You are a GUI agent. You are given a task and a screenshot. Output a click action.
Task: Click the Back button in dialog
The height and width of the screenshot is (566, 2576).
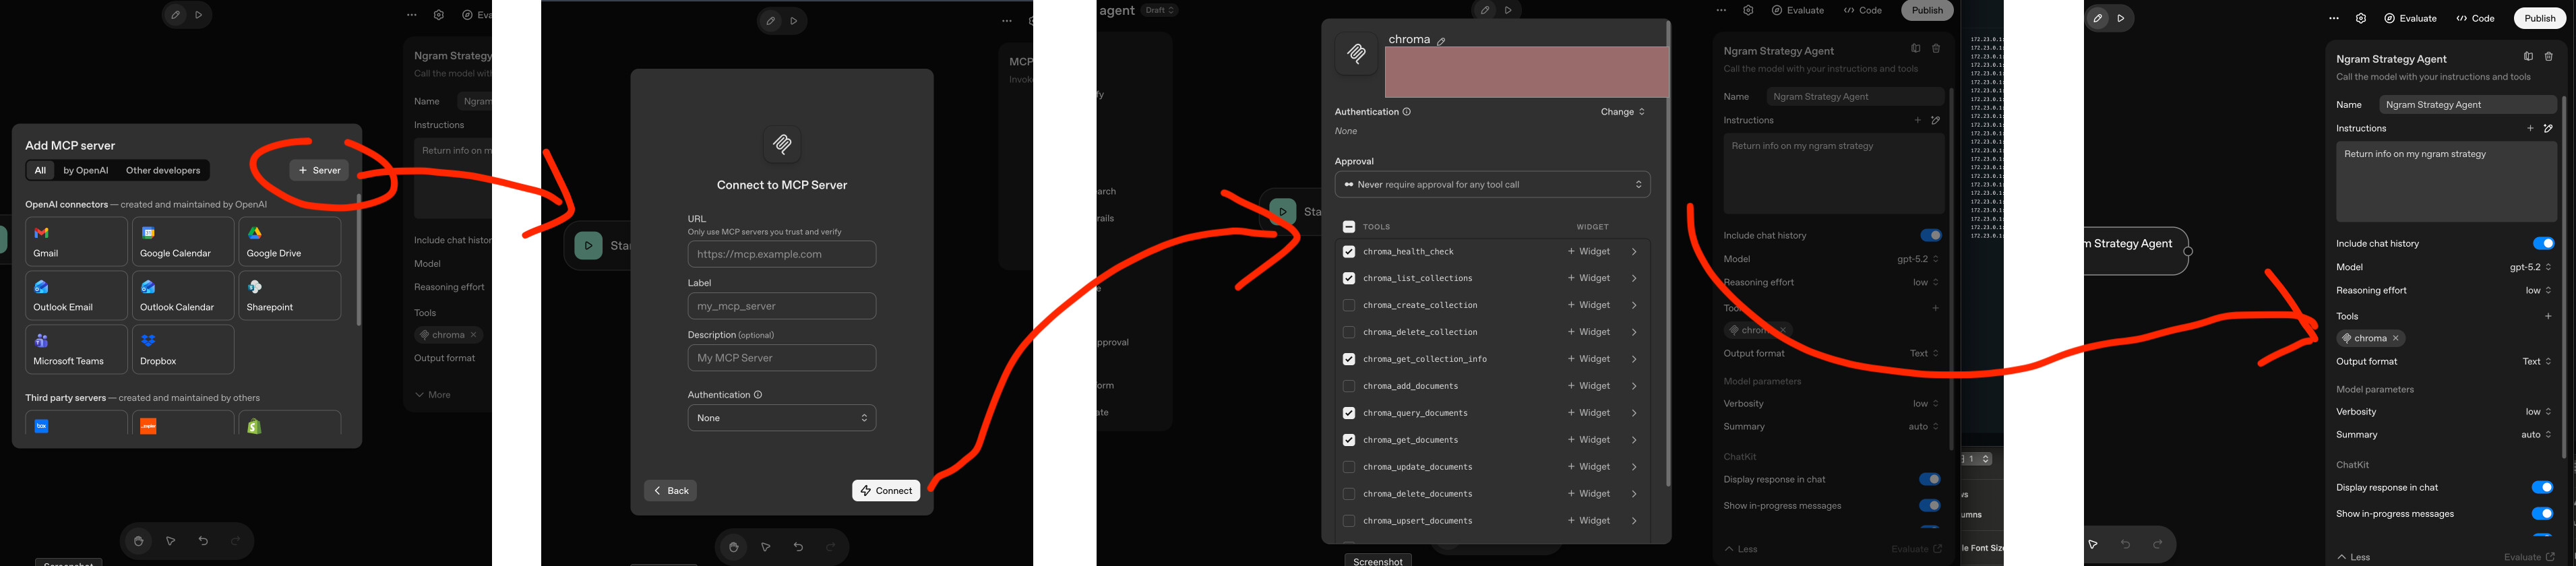670,491
